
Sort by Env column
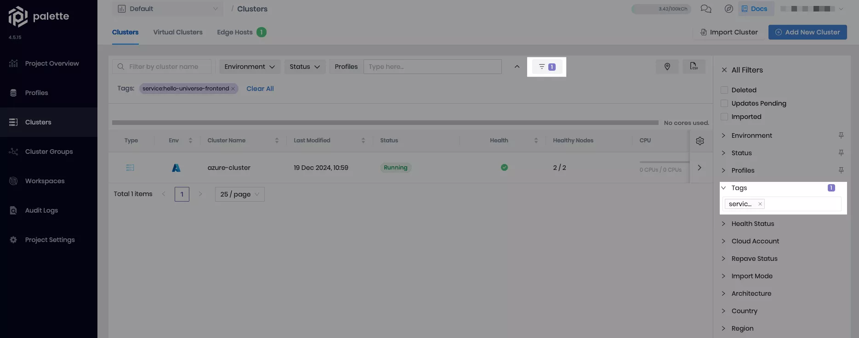(x=190, y=141)
